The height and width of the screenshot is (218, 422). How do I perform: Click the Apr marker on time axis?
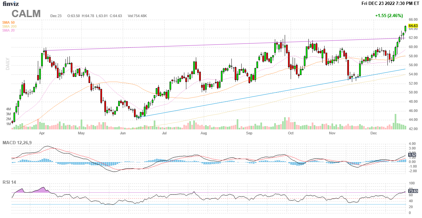point(42,133)
